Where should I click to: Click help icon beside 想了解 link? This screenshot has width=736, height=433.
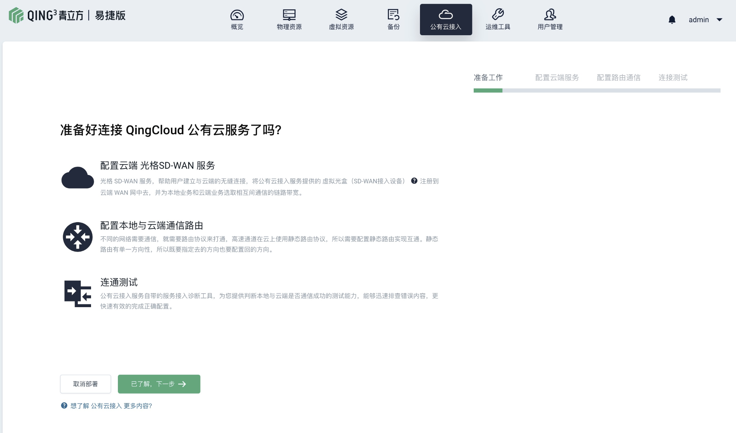(64, 405)
